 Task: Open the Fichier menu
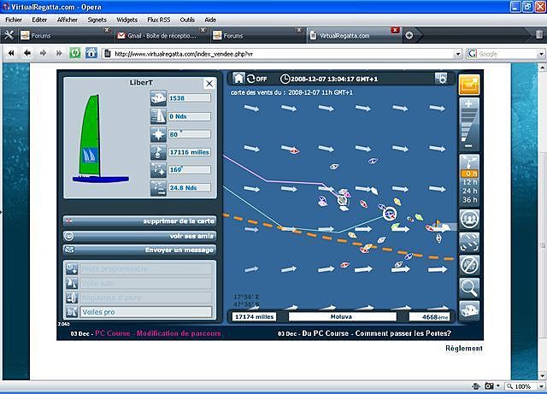14,20
